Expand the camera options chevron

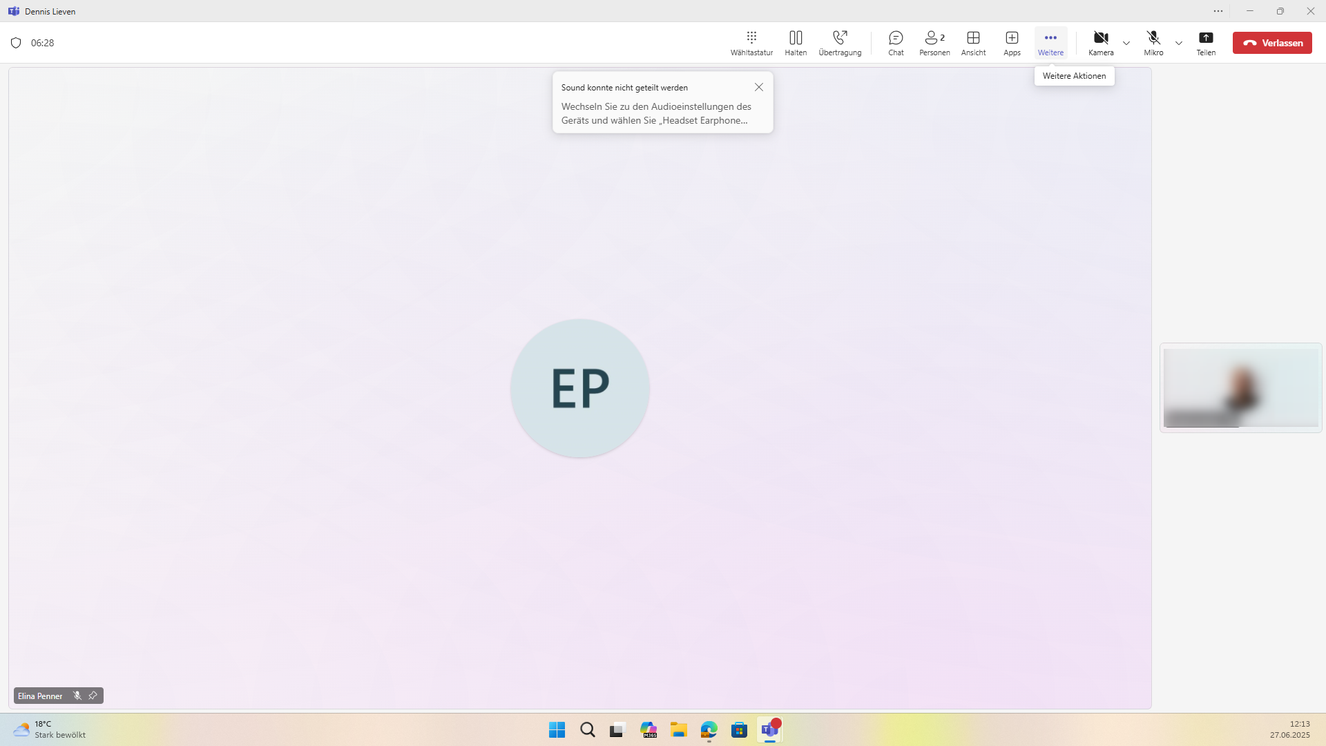[x=1126, y=43]
